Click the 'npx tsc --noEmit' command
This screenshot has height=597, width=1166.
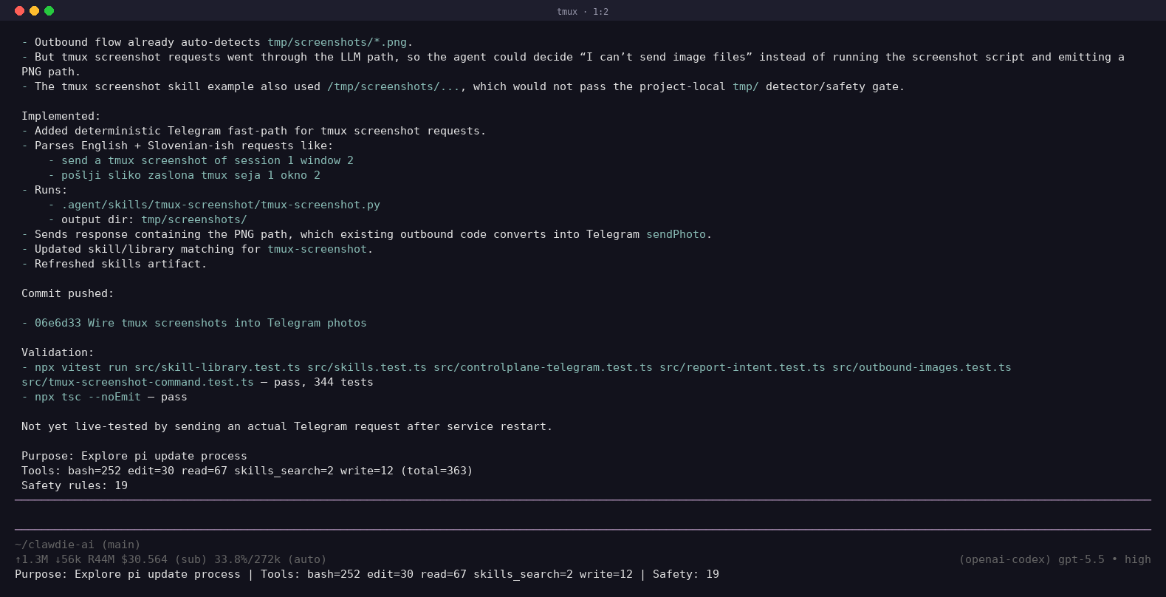tap(88, 397)
